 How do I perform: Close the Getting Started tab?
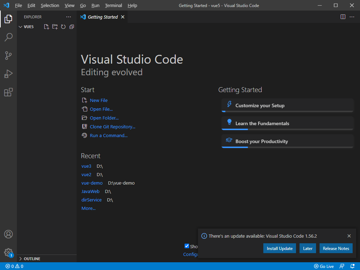tap(123, 17)
